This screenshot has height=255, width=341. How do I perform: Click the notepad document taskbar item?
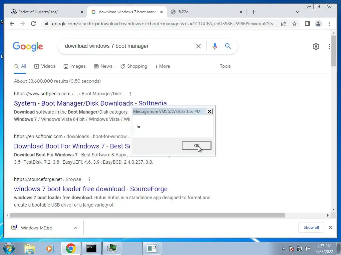point(152,248)
